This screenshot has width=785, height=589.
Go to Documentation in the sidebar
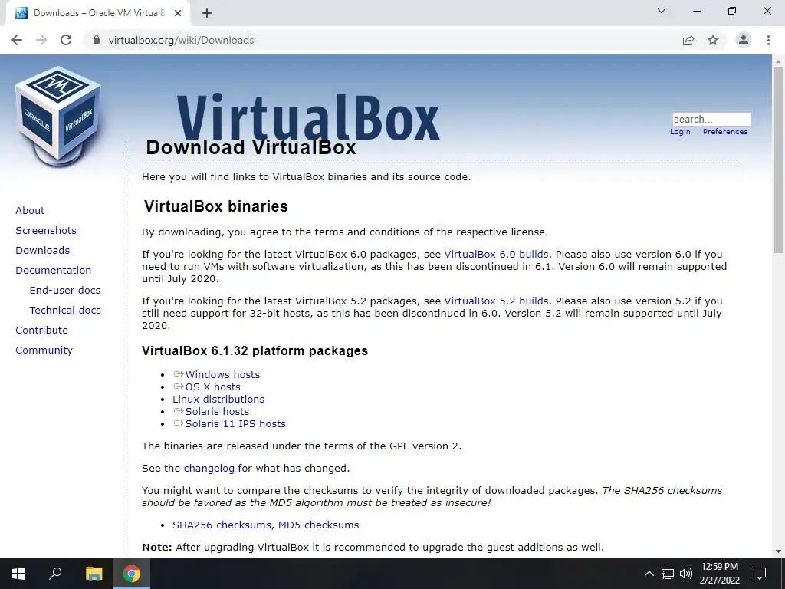click(54, 271)
